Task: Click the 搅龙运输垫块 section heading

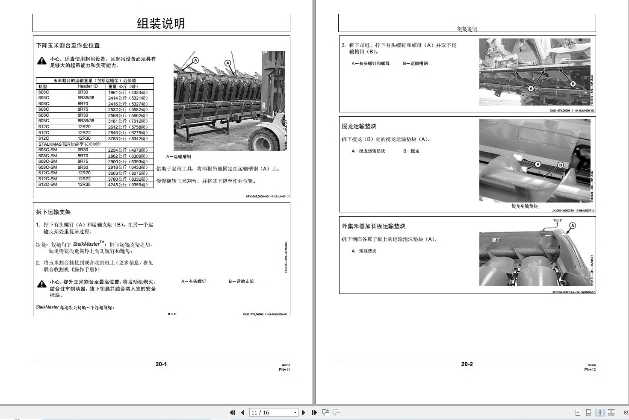Action: (x=359, y=126)
